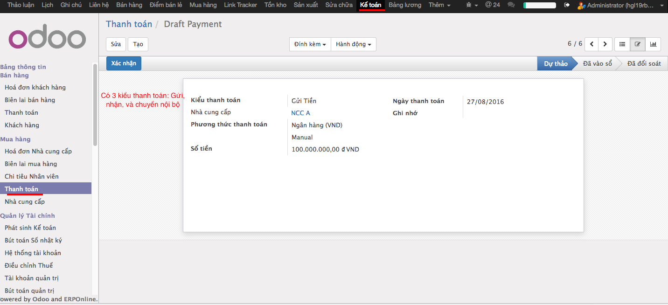Open the Bán hàng top menu
This screenshot has width=668, height=305.
point(129,5)
